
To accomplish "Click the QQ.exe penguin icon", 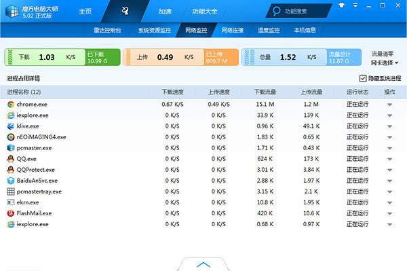I will [11, 159].
